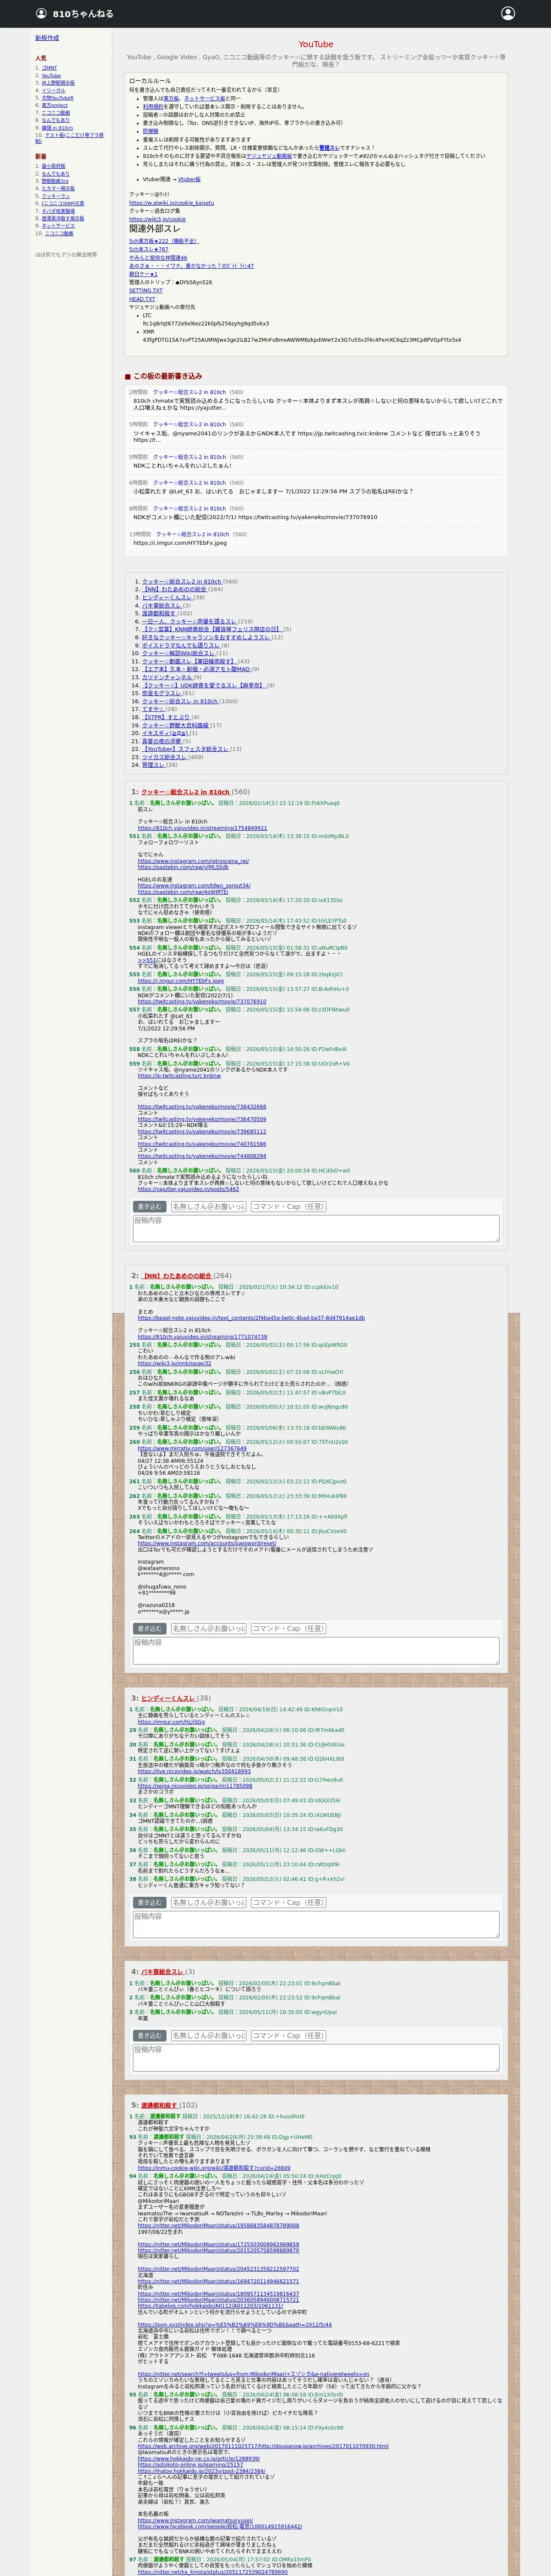Focus コマンド・Cap field in バキ童総合スレ thread
This screenshot has height=2576, width=551.
(288, 2035)
